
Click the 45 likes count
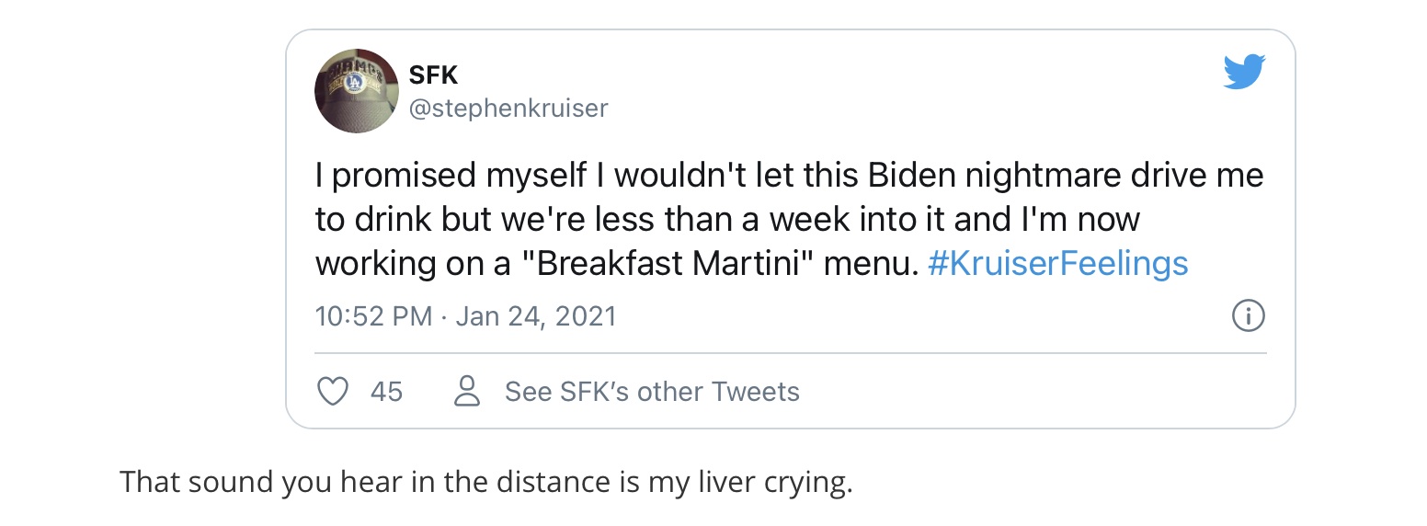pyautogui.click(x=386, y=392)
